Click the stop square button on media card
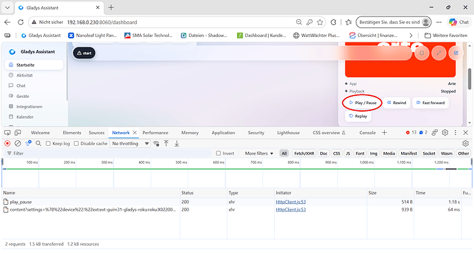The height and width of the screenshot is (254, 474). (422, 53)
